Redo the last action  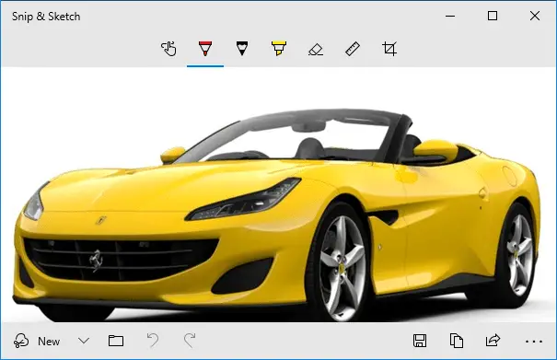point(190,341)
